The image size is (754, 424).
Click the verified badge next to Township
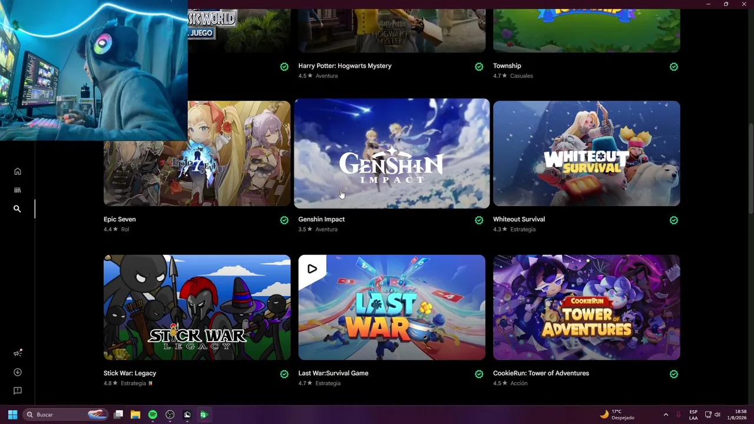pos(674,67)
